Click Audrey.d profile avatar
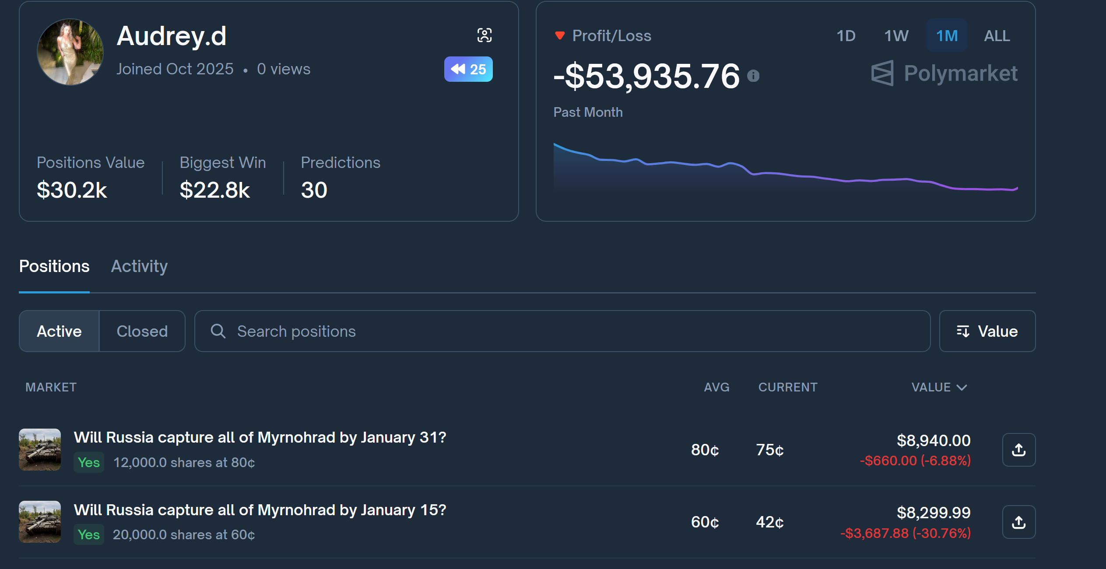Image resolution: width=1106 pixels, height=569 pixels. coord(70,52)
